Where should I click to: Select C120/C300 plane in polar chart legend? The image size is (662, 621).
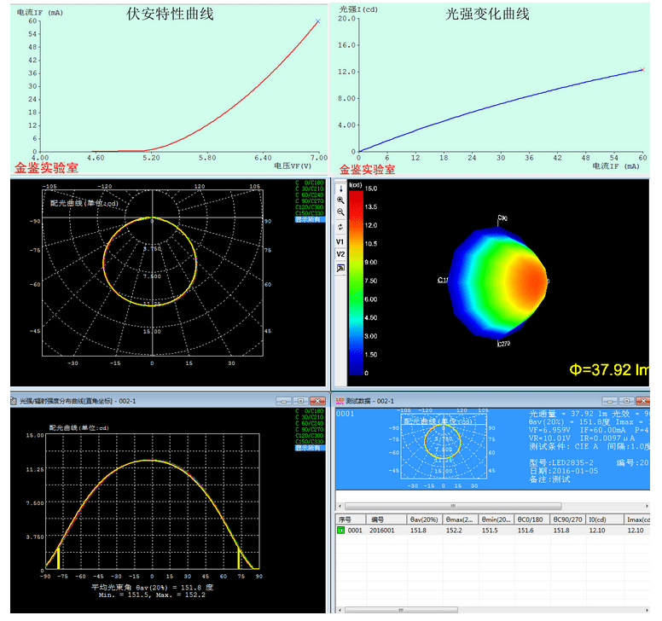tap(310, 207)
